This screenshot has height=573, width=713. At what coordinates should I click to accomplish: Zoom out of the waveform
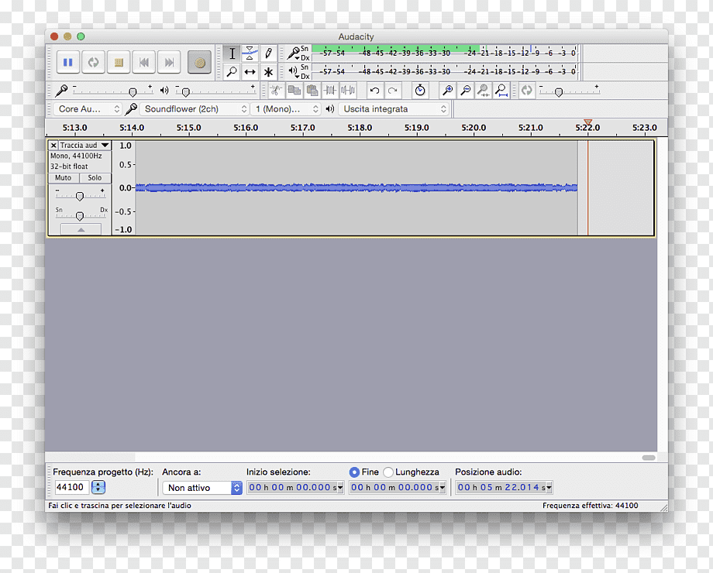[465, 91]
